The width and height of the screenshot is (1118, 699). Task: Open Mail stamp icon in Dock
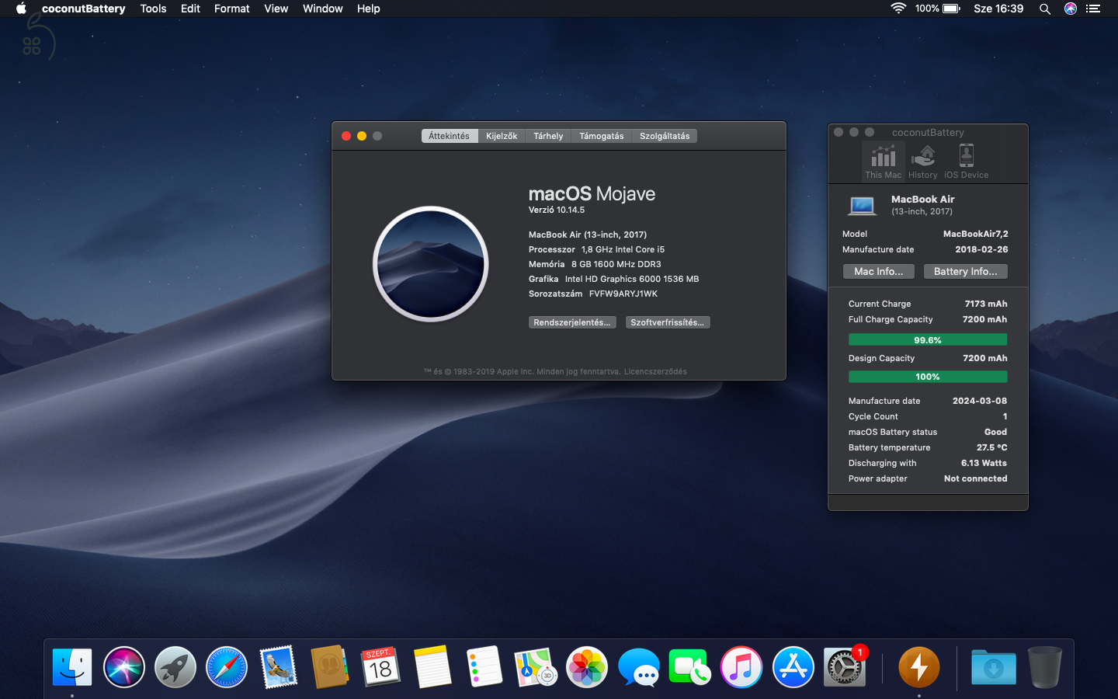point(278,667)
